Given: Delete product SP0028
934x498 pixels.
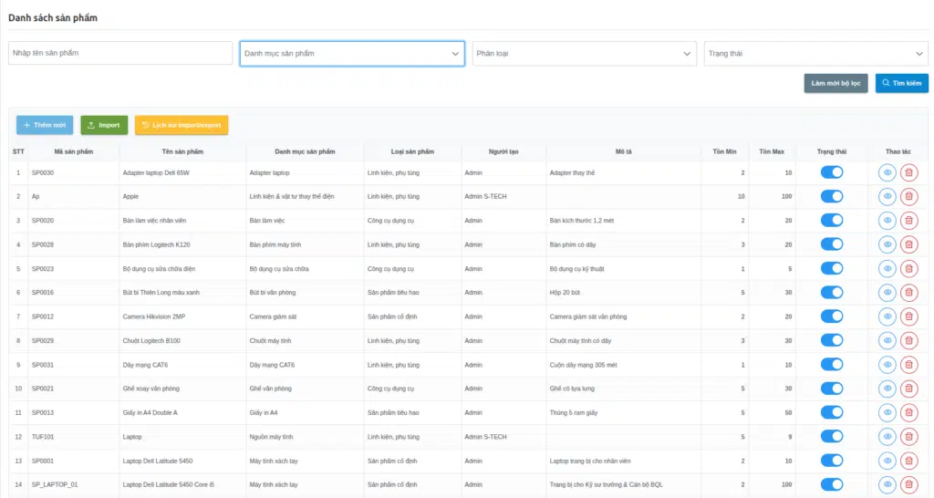Looking at the screenshot, I should (x=909, y=244).
